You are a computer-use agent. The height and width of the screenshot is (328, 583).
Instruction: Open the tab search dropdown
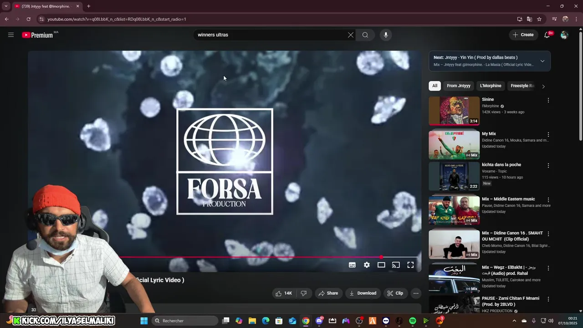pyautogui.click(x=6, y=6)
